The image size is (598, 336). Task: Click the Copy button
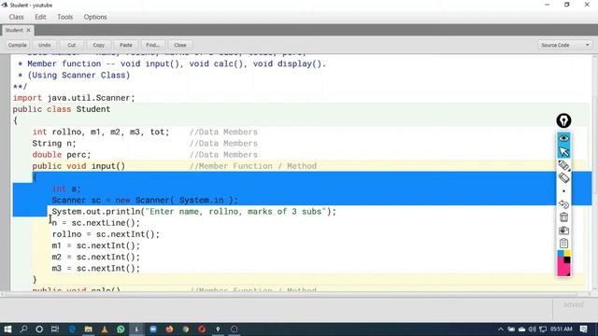point(98,45)
